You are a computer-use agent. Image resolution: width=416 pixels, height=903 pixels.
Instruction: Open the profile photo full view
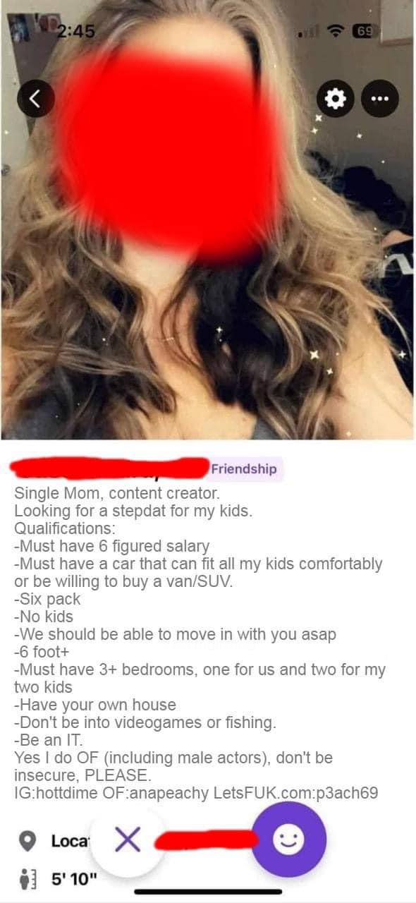pos(208,219)
